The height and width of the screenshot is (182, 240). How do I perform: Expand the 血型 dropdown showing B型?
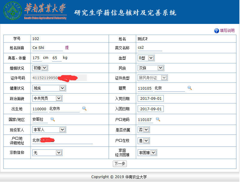(x=146, y=58)
